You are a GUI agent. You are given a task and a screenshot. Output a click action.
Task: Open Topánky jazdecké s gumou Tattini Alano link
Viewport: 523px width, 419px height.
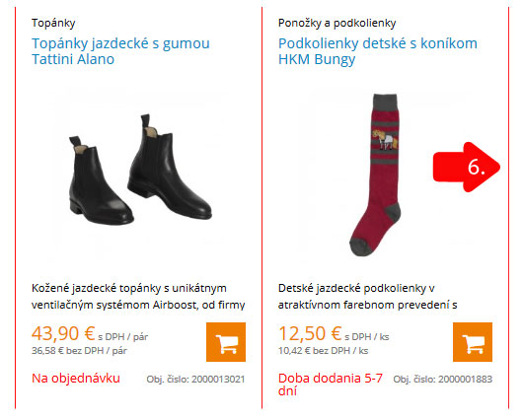[120, 51]
